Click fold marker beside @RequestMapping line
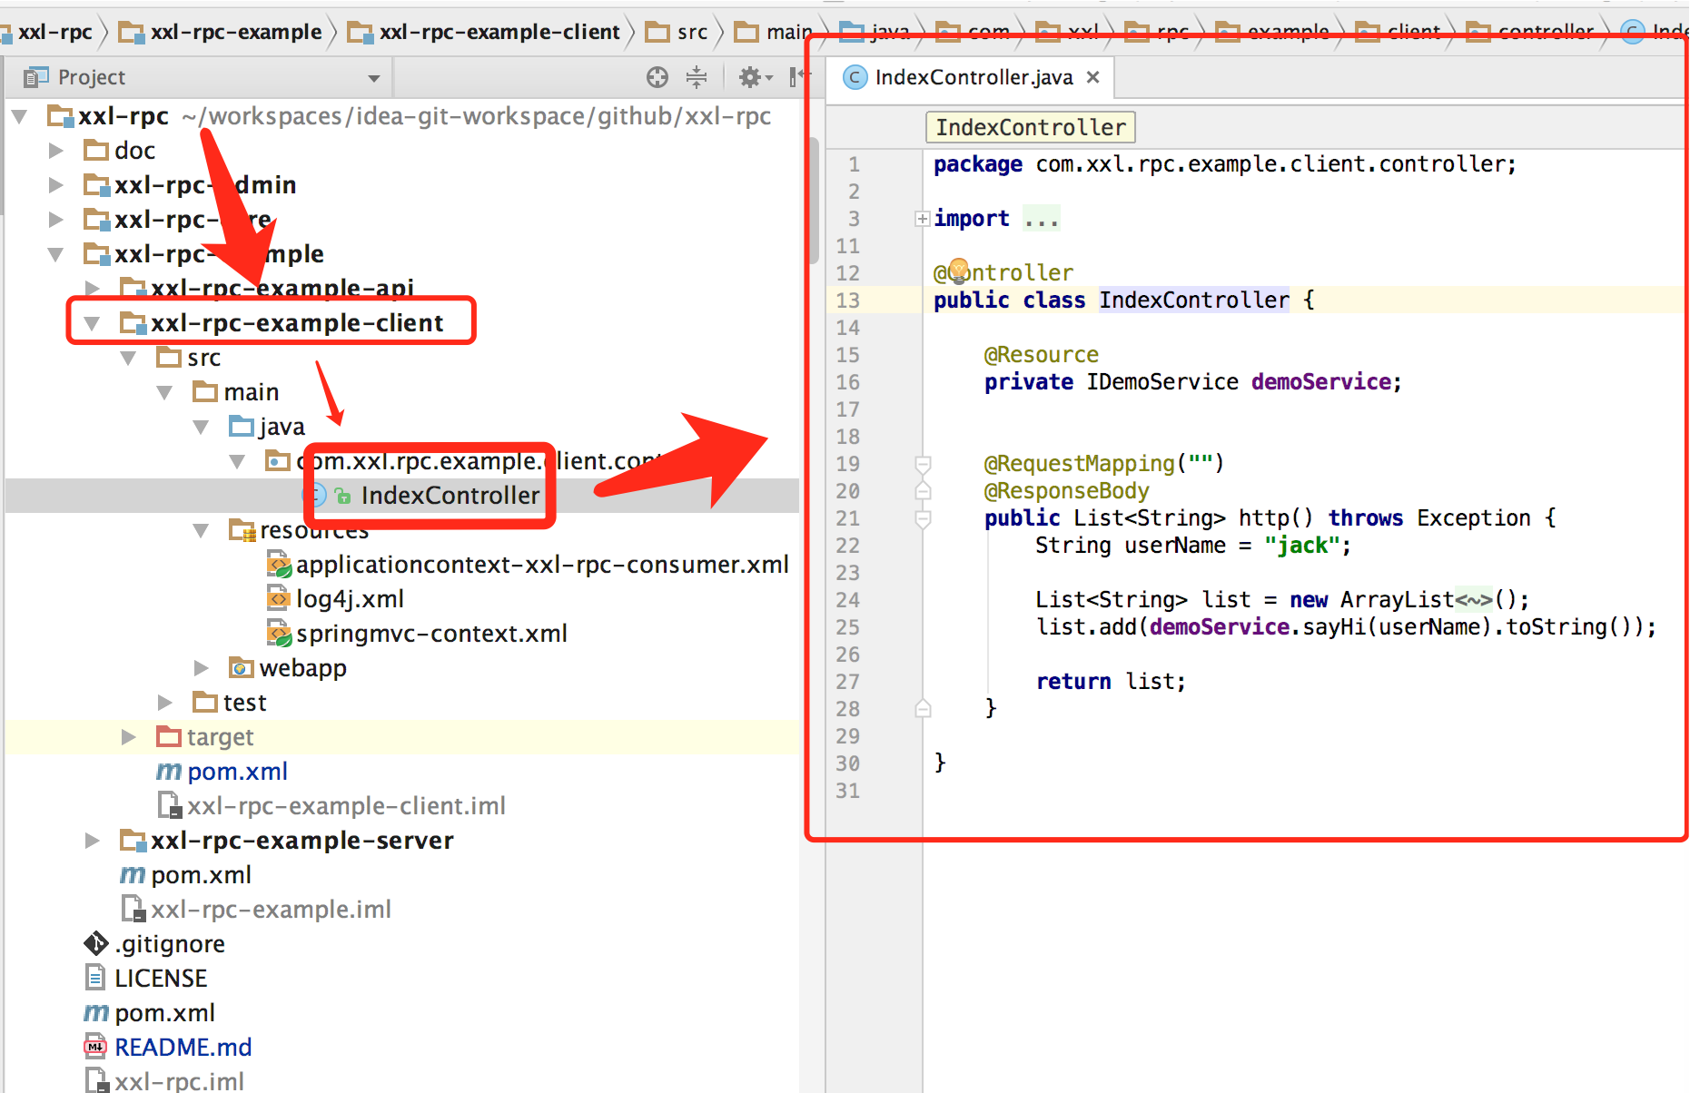This screenshot has height=1093, width=1690. pyautogui.click(x=923, y=465)
